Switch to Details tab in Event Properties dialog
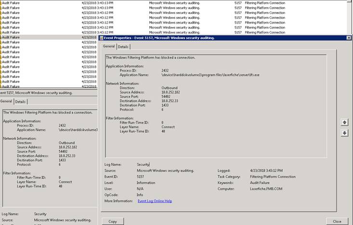353x225 pixels. 123,47
